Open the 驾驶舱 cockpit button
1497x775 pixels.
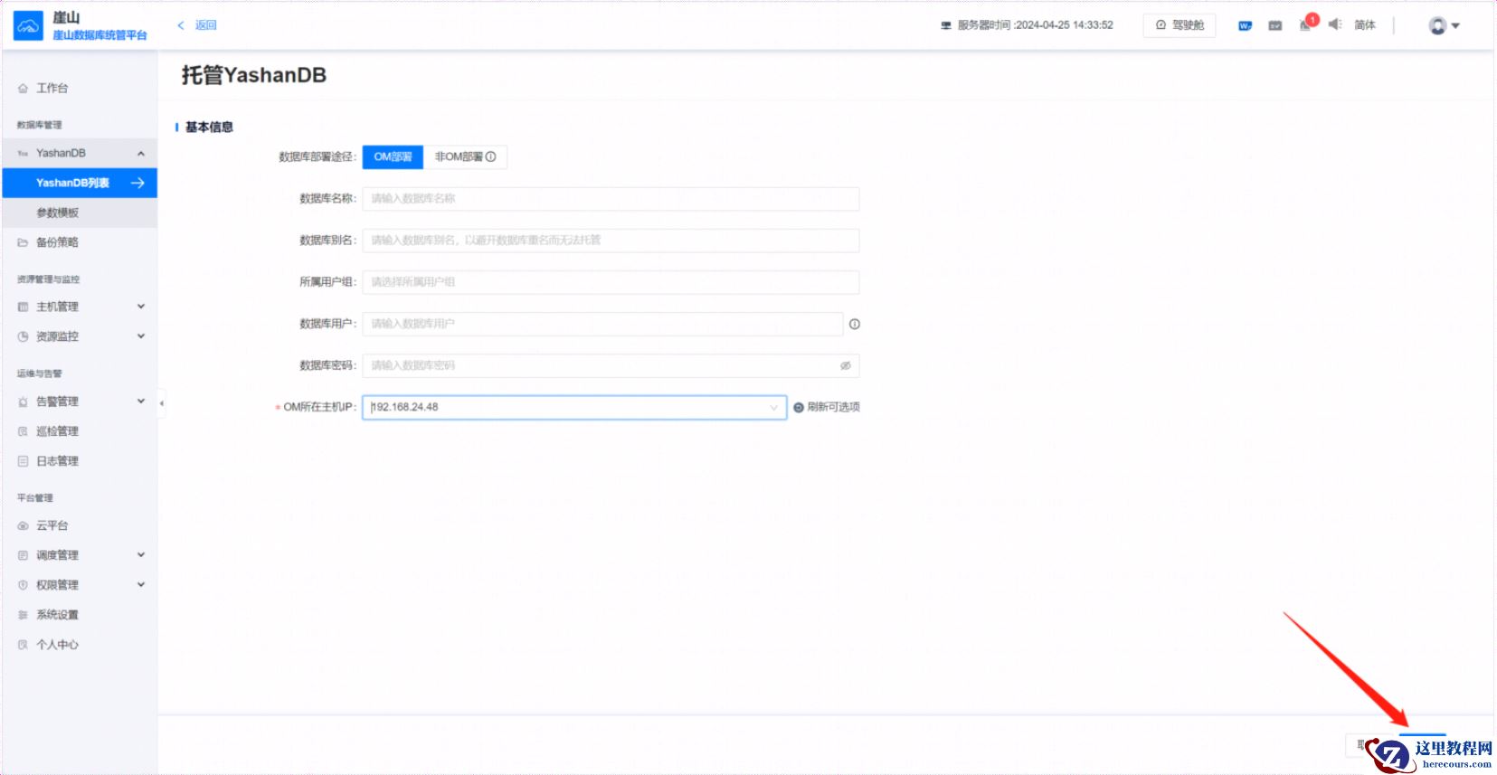(x=1180, y=25)
